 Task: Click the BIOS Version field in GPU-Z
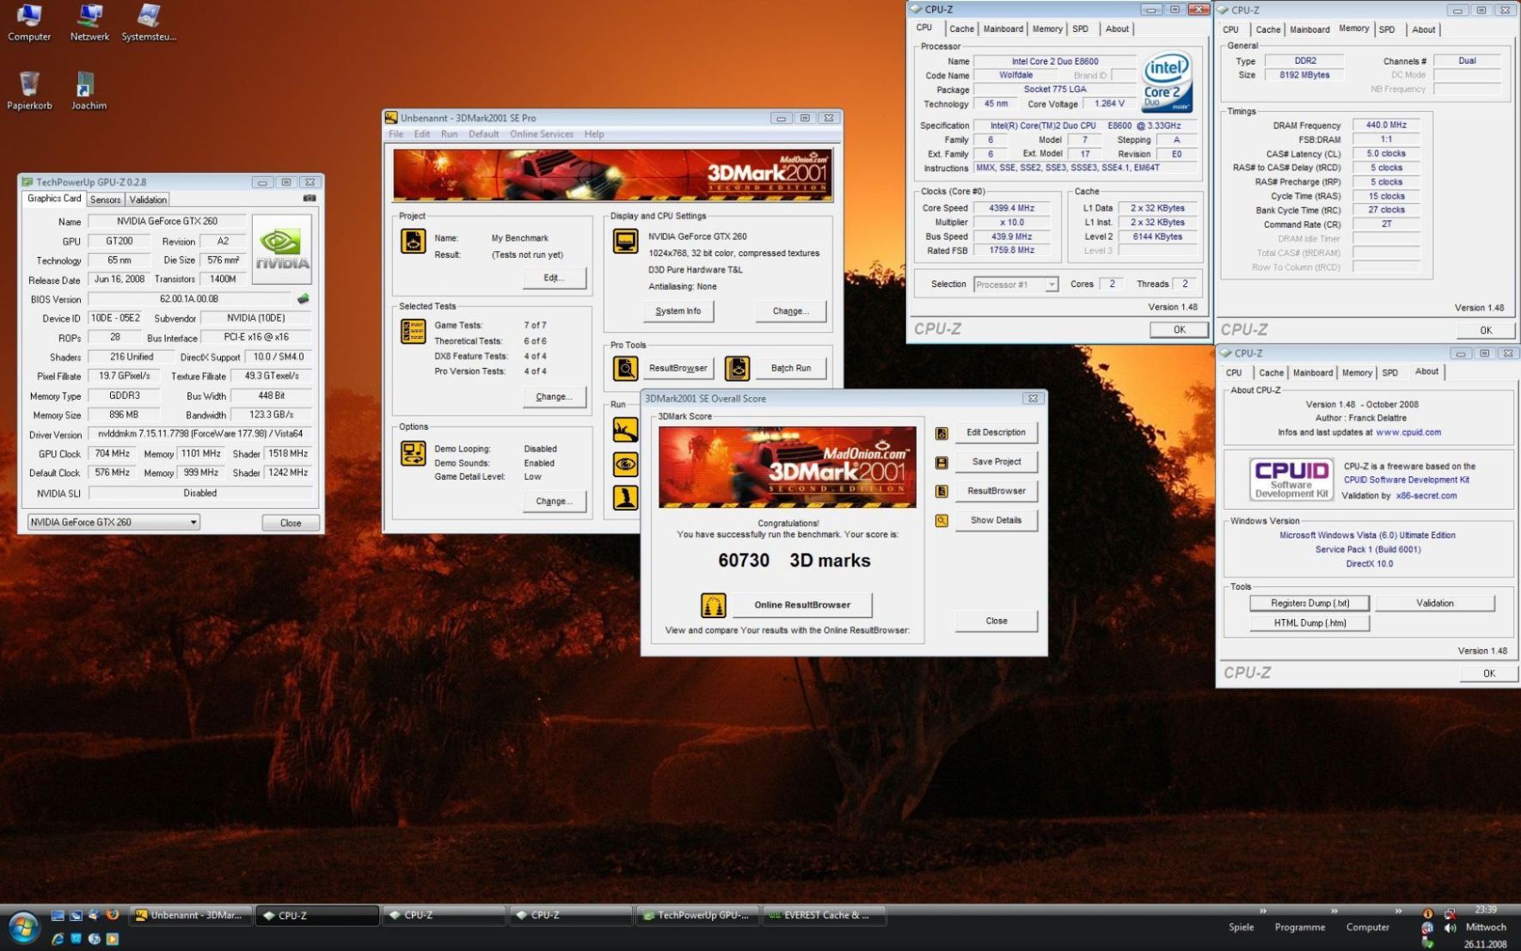tap(189, 299)
